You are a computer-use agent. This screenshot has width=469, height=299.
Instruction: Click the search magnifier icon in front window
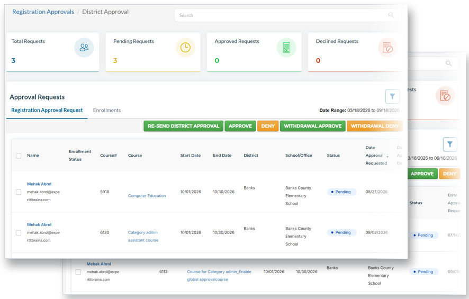click(391, 15)
